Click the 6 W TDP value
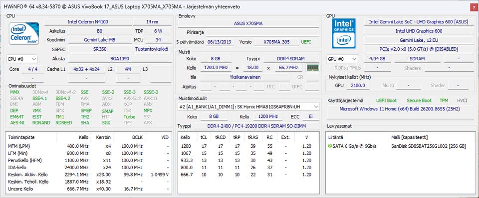Image resolution: width=479 pixels, height=198 pixels. [x=158, y=31]
